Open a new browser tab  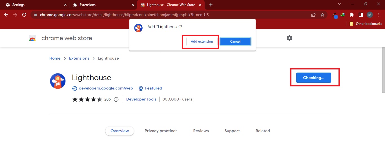click(211, 5)
